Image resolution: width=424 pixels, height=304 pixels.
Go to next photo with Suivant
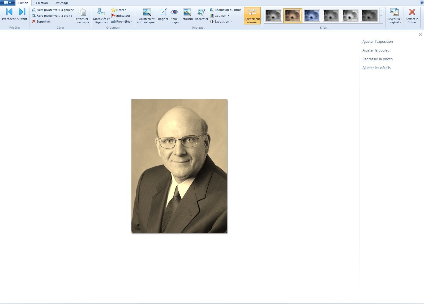tap(22, 12)
